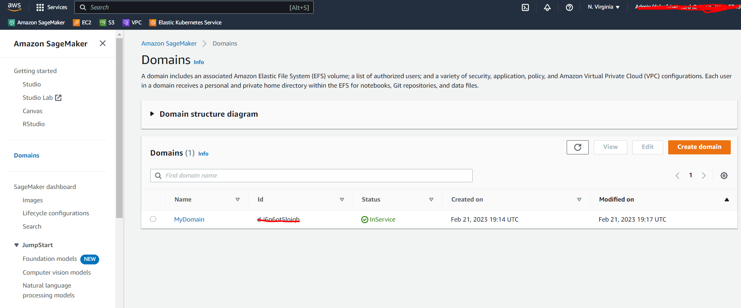Open Natural language processing models

[x=49, y=290]
